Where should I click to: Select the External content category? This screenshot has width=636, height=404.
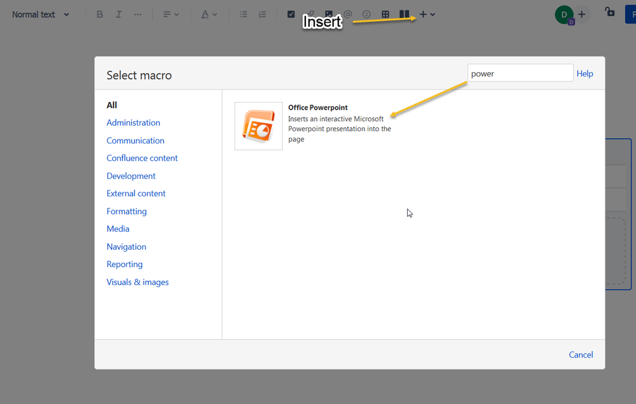(x=136, y=194)
